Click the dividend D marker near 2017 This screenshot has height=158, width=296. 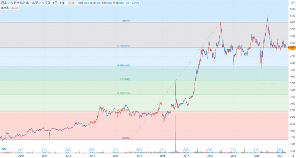tap(186, 150)
